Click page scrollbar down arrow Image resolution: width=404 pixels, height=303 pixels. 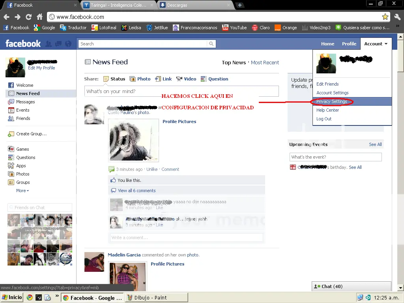tap(400, 288)
